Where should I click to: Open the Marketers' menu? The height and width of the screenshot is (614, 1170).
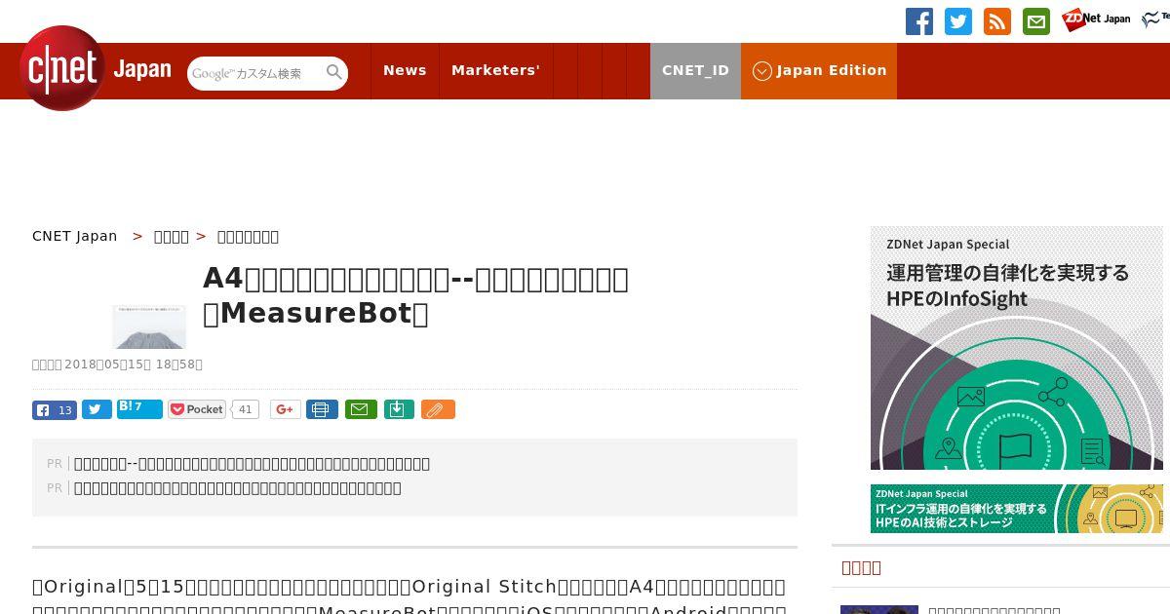click(x=495, y=70)
